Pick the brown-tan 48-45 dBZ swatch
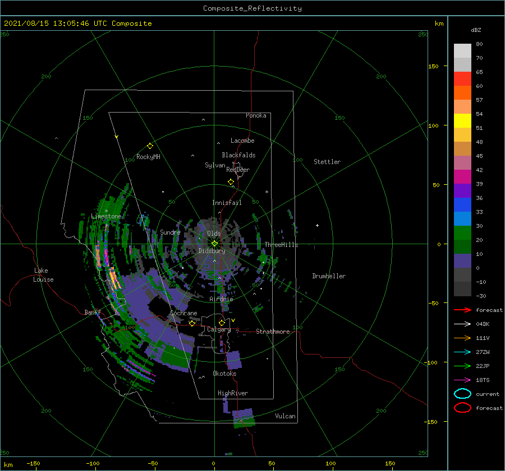Viewport: 505px width, 471px height. [x=462, y=149]
